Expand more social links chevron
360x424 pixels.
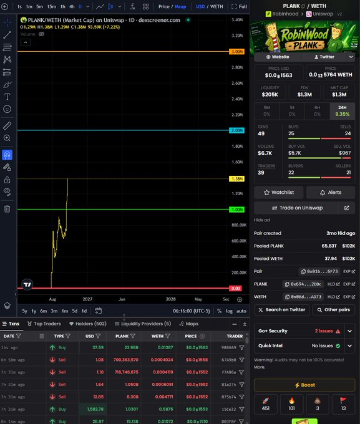pyautogui.click(x=351, y=57)
